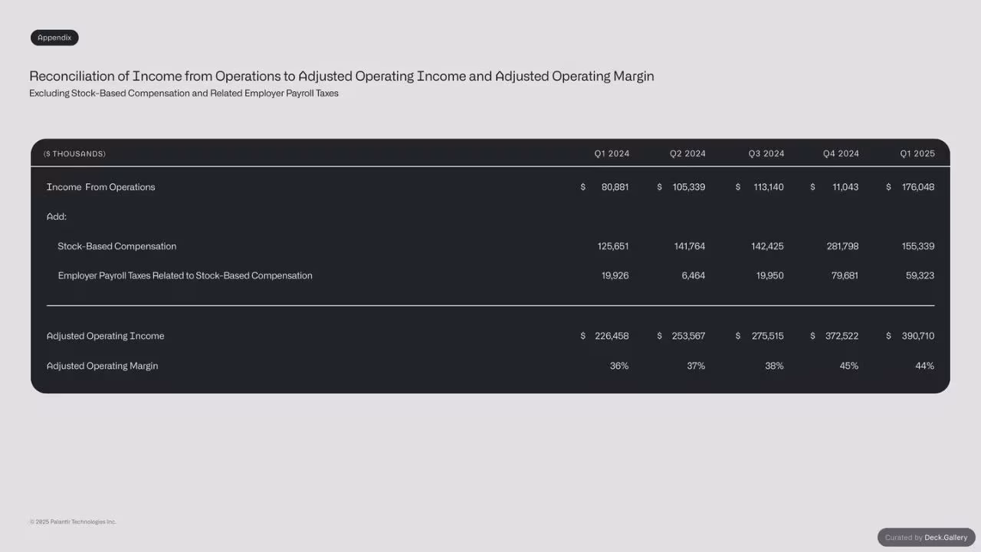Select the 11,043 income value
This screenshot has width=981, height=552.
click(845, 187)
